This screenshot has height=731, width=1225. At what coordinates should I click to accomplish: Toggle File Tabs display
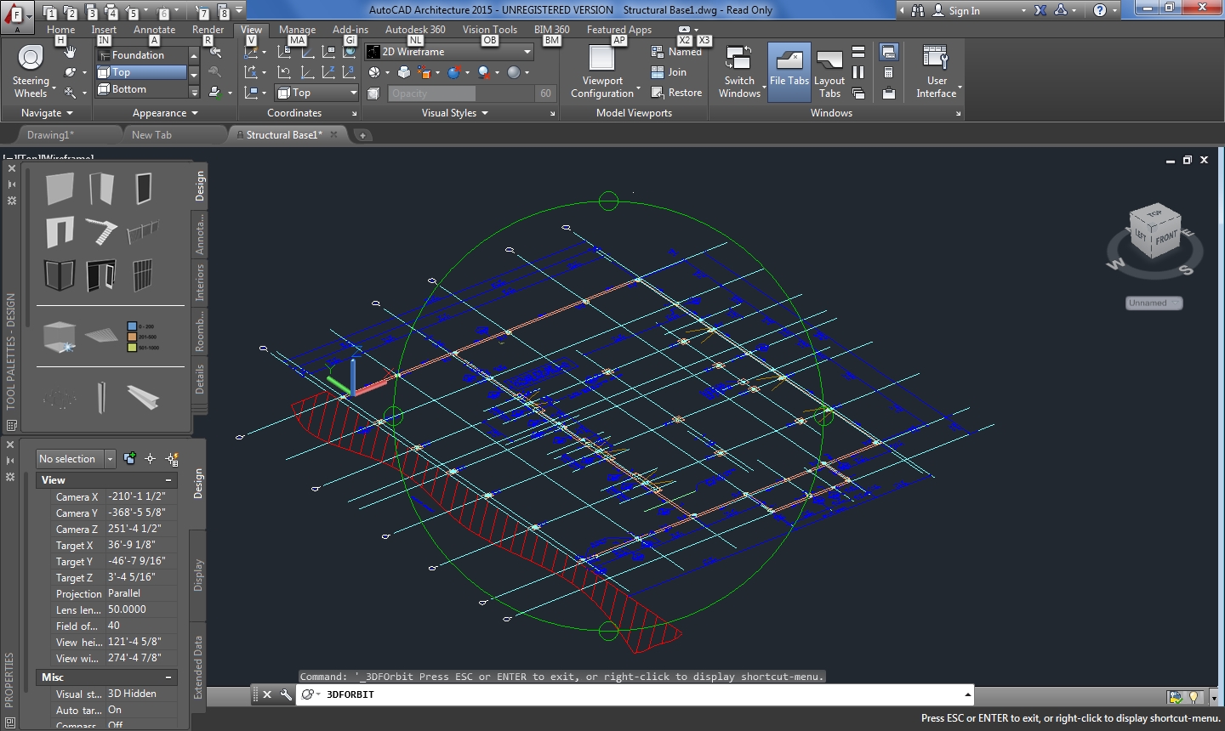pos(789,72)
